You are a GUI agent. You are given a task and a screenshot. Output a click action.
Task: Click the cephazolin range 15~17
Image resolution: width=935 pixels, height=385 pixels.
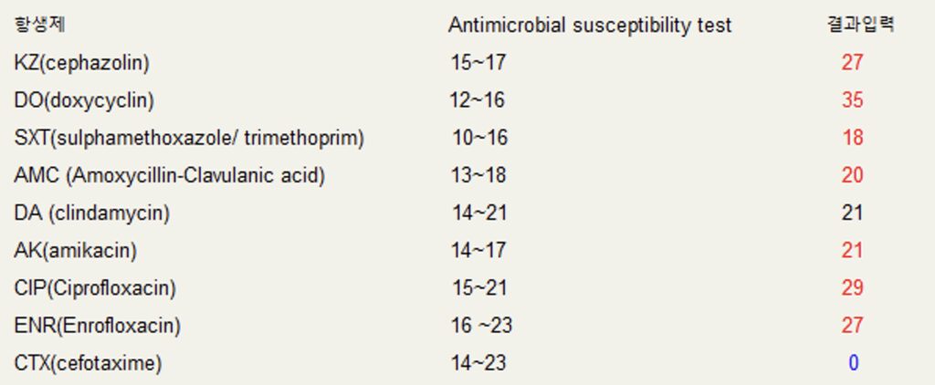(x=478, y=62)
